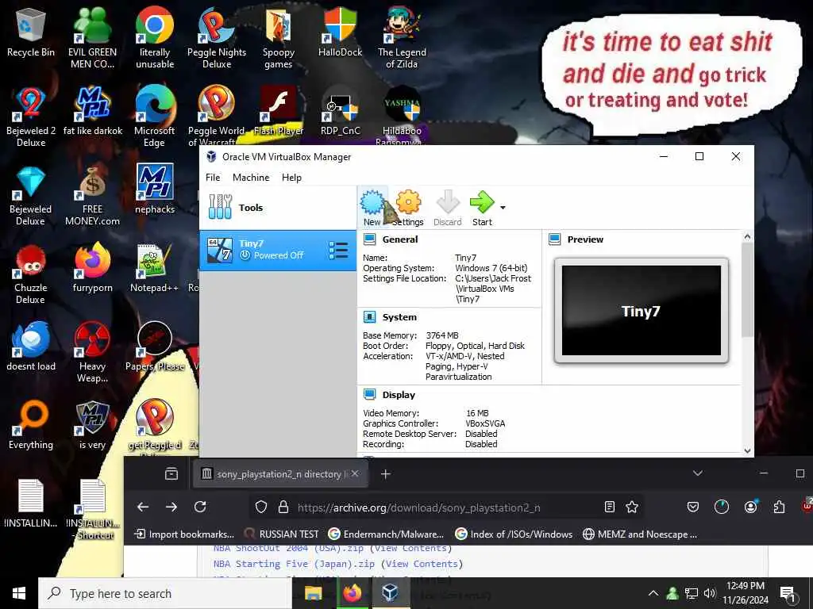Viewport: 813px width, 609px height.
Task: Select Everything search desktop icon
Action: point(31,425)
